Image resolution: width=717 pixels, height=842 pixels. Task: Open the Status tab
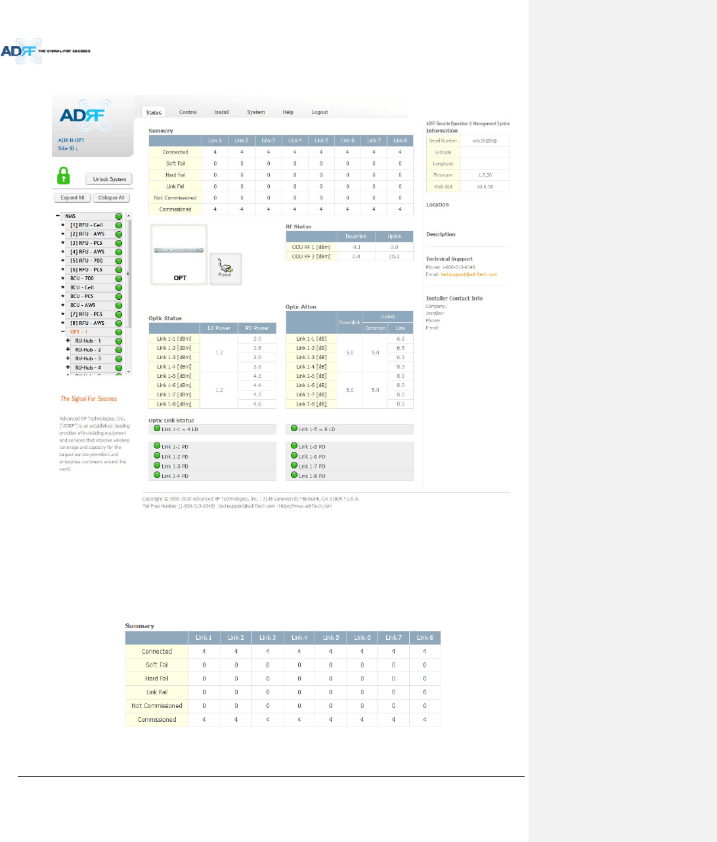tap(154, 112)
